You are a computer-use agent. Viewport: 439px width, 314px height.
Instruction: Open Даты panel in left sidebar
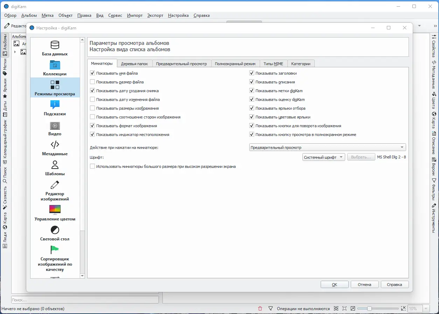[x=5, y=109]
